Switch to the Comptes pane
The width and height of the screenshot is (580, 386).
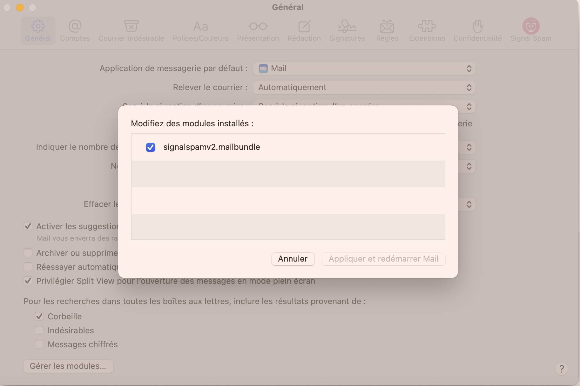pos(75,31)
